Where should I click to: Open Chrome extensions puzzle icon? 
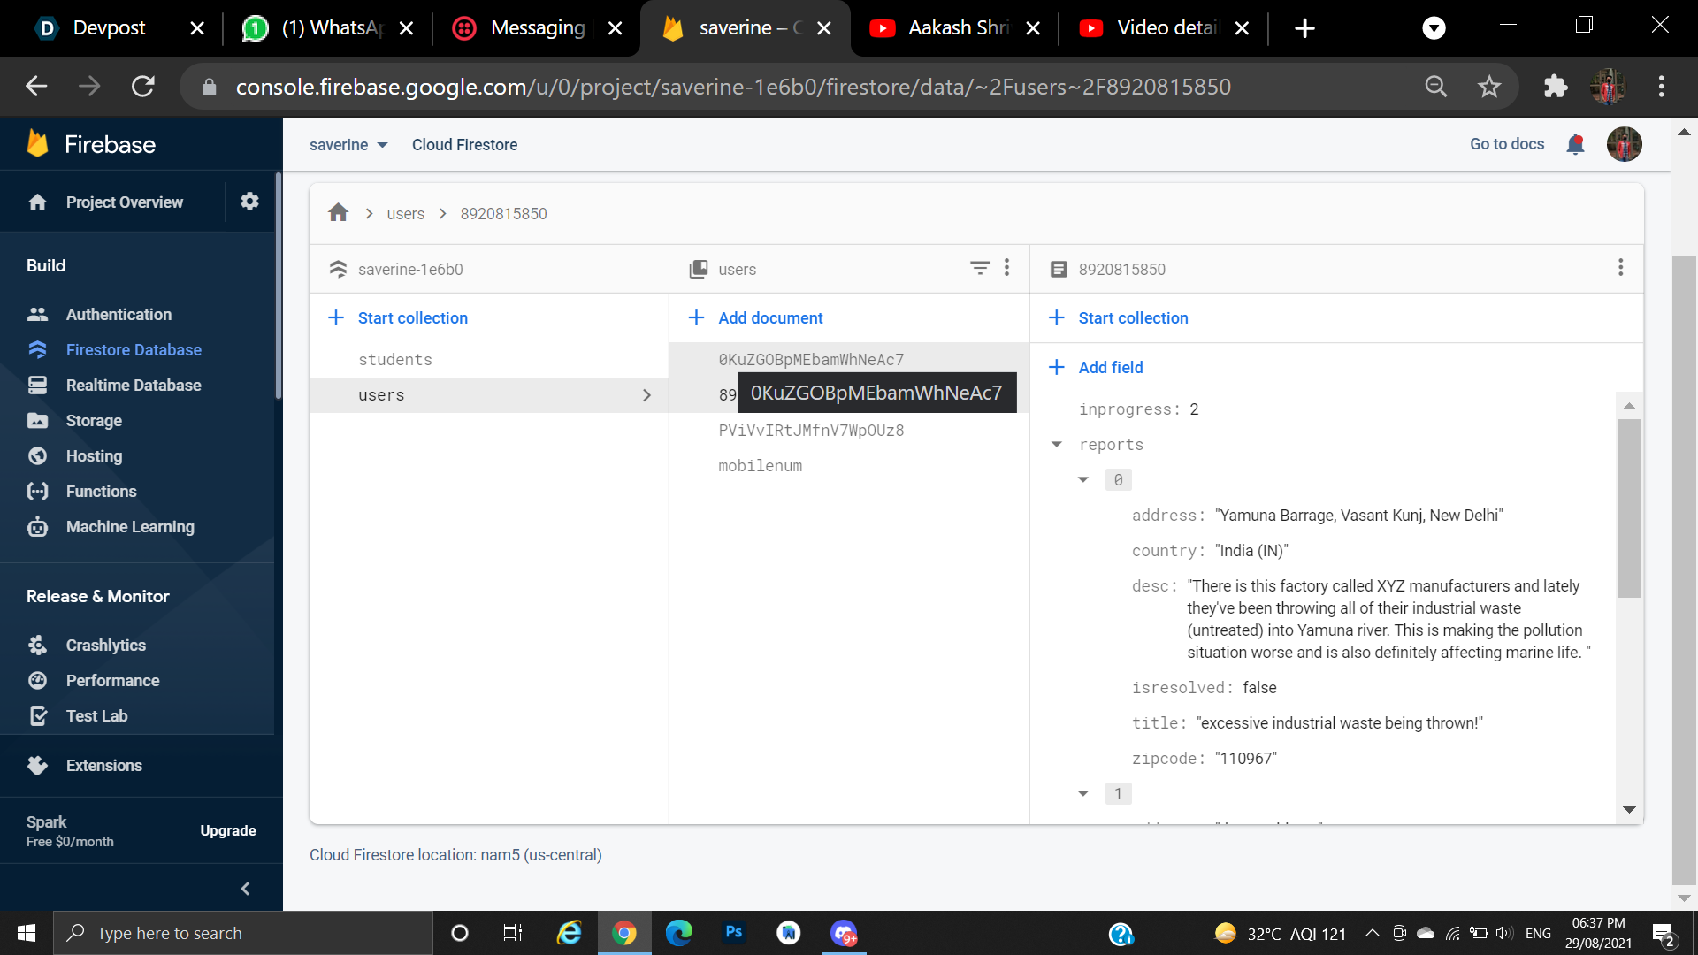pyautogui.click(x=1555, y=87)
